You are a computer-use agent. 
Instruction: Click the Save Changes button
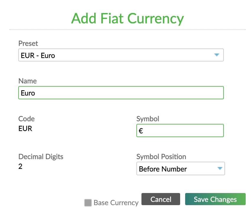point(215,199)
